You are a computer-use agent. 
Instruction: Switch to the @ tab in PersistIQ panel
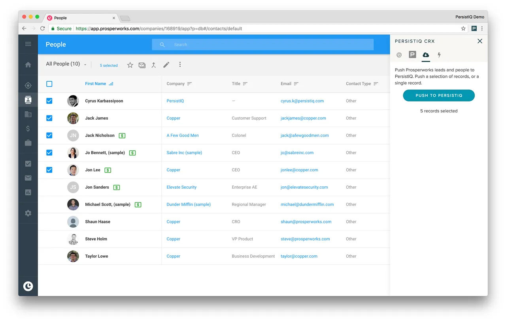399,55
